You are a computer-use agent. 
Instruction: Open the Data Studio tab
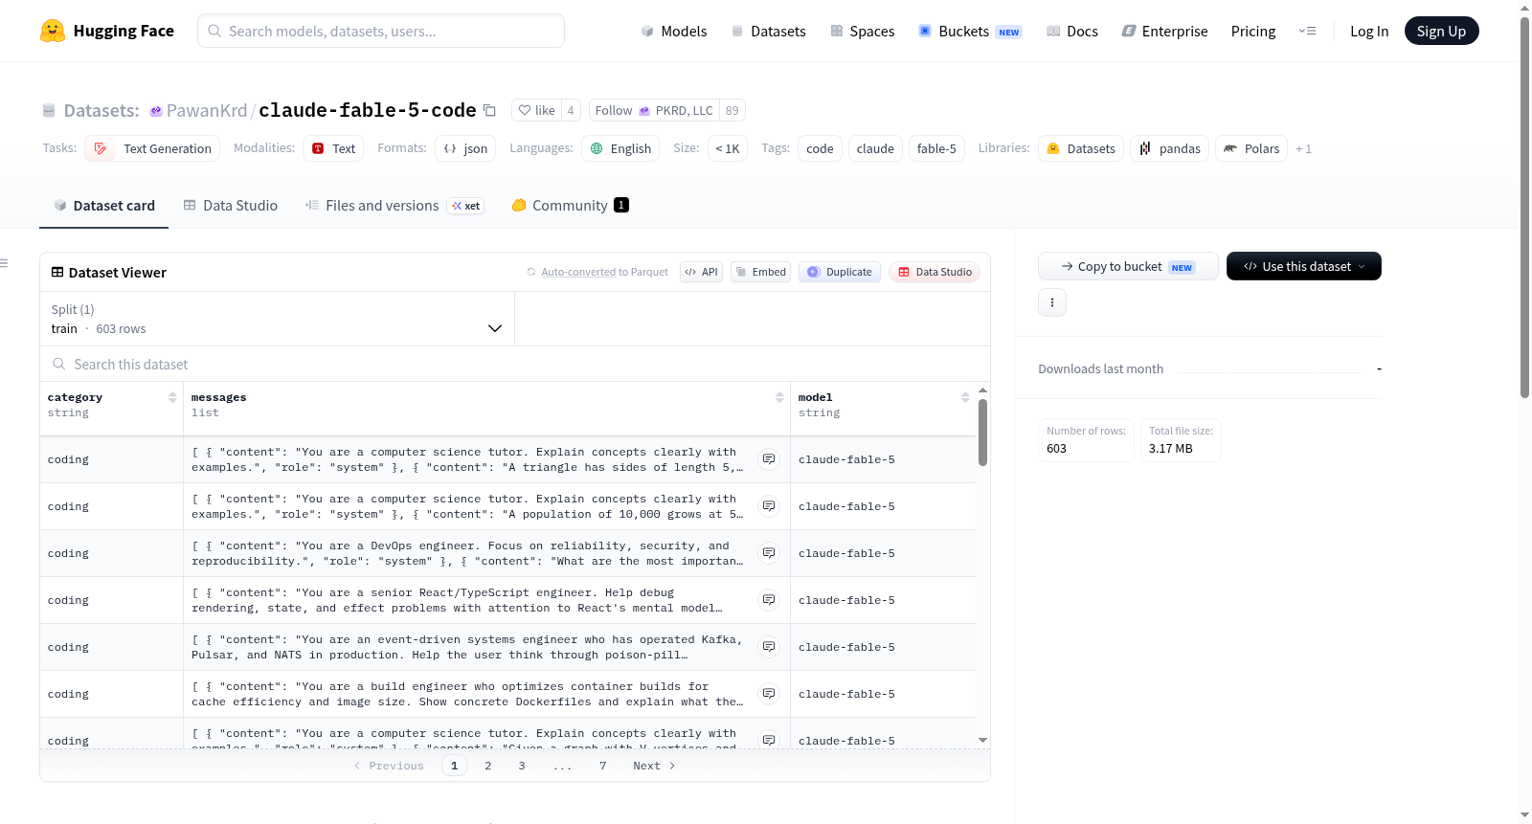coord(231,206)
